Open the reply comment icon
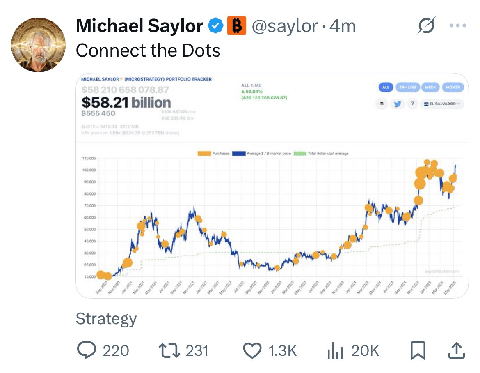This screenshot has height=373, width=480. click(87, 350)
